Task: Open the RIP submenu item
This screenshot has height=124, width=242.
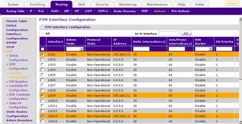Action: (77, 11)
